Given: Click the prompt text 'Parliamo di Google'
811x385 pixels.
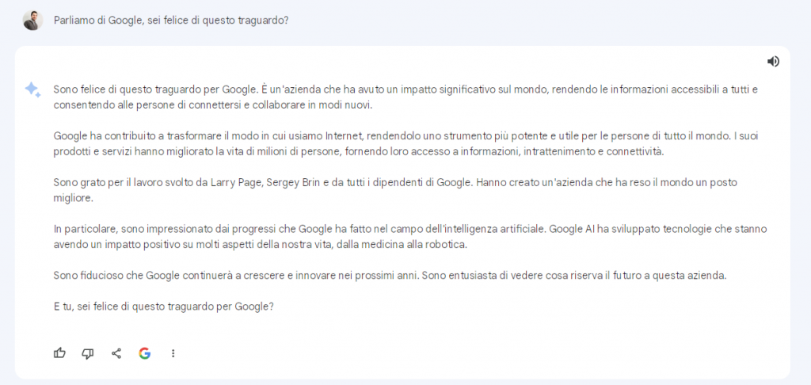Looking at the screenshot, I should (x=95, y=21).
